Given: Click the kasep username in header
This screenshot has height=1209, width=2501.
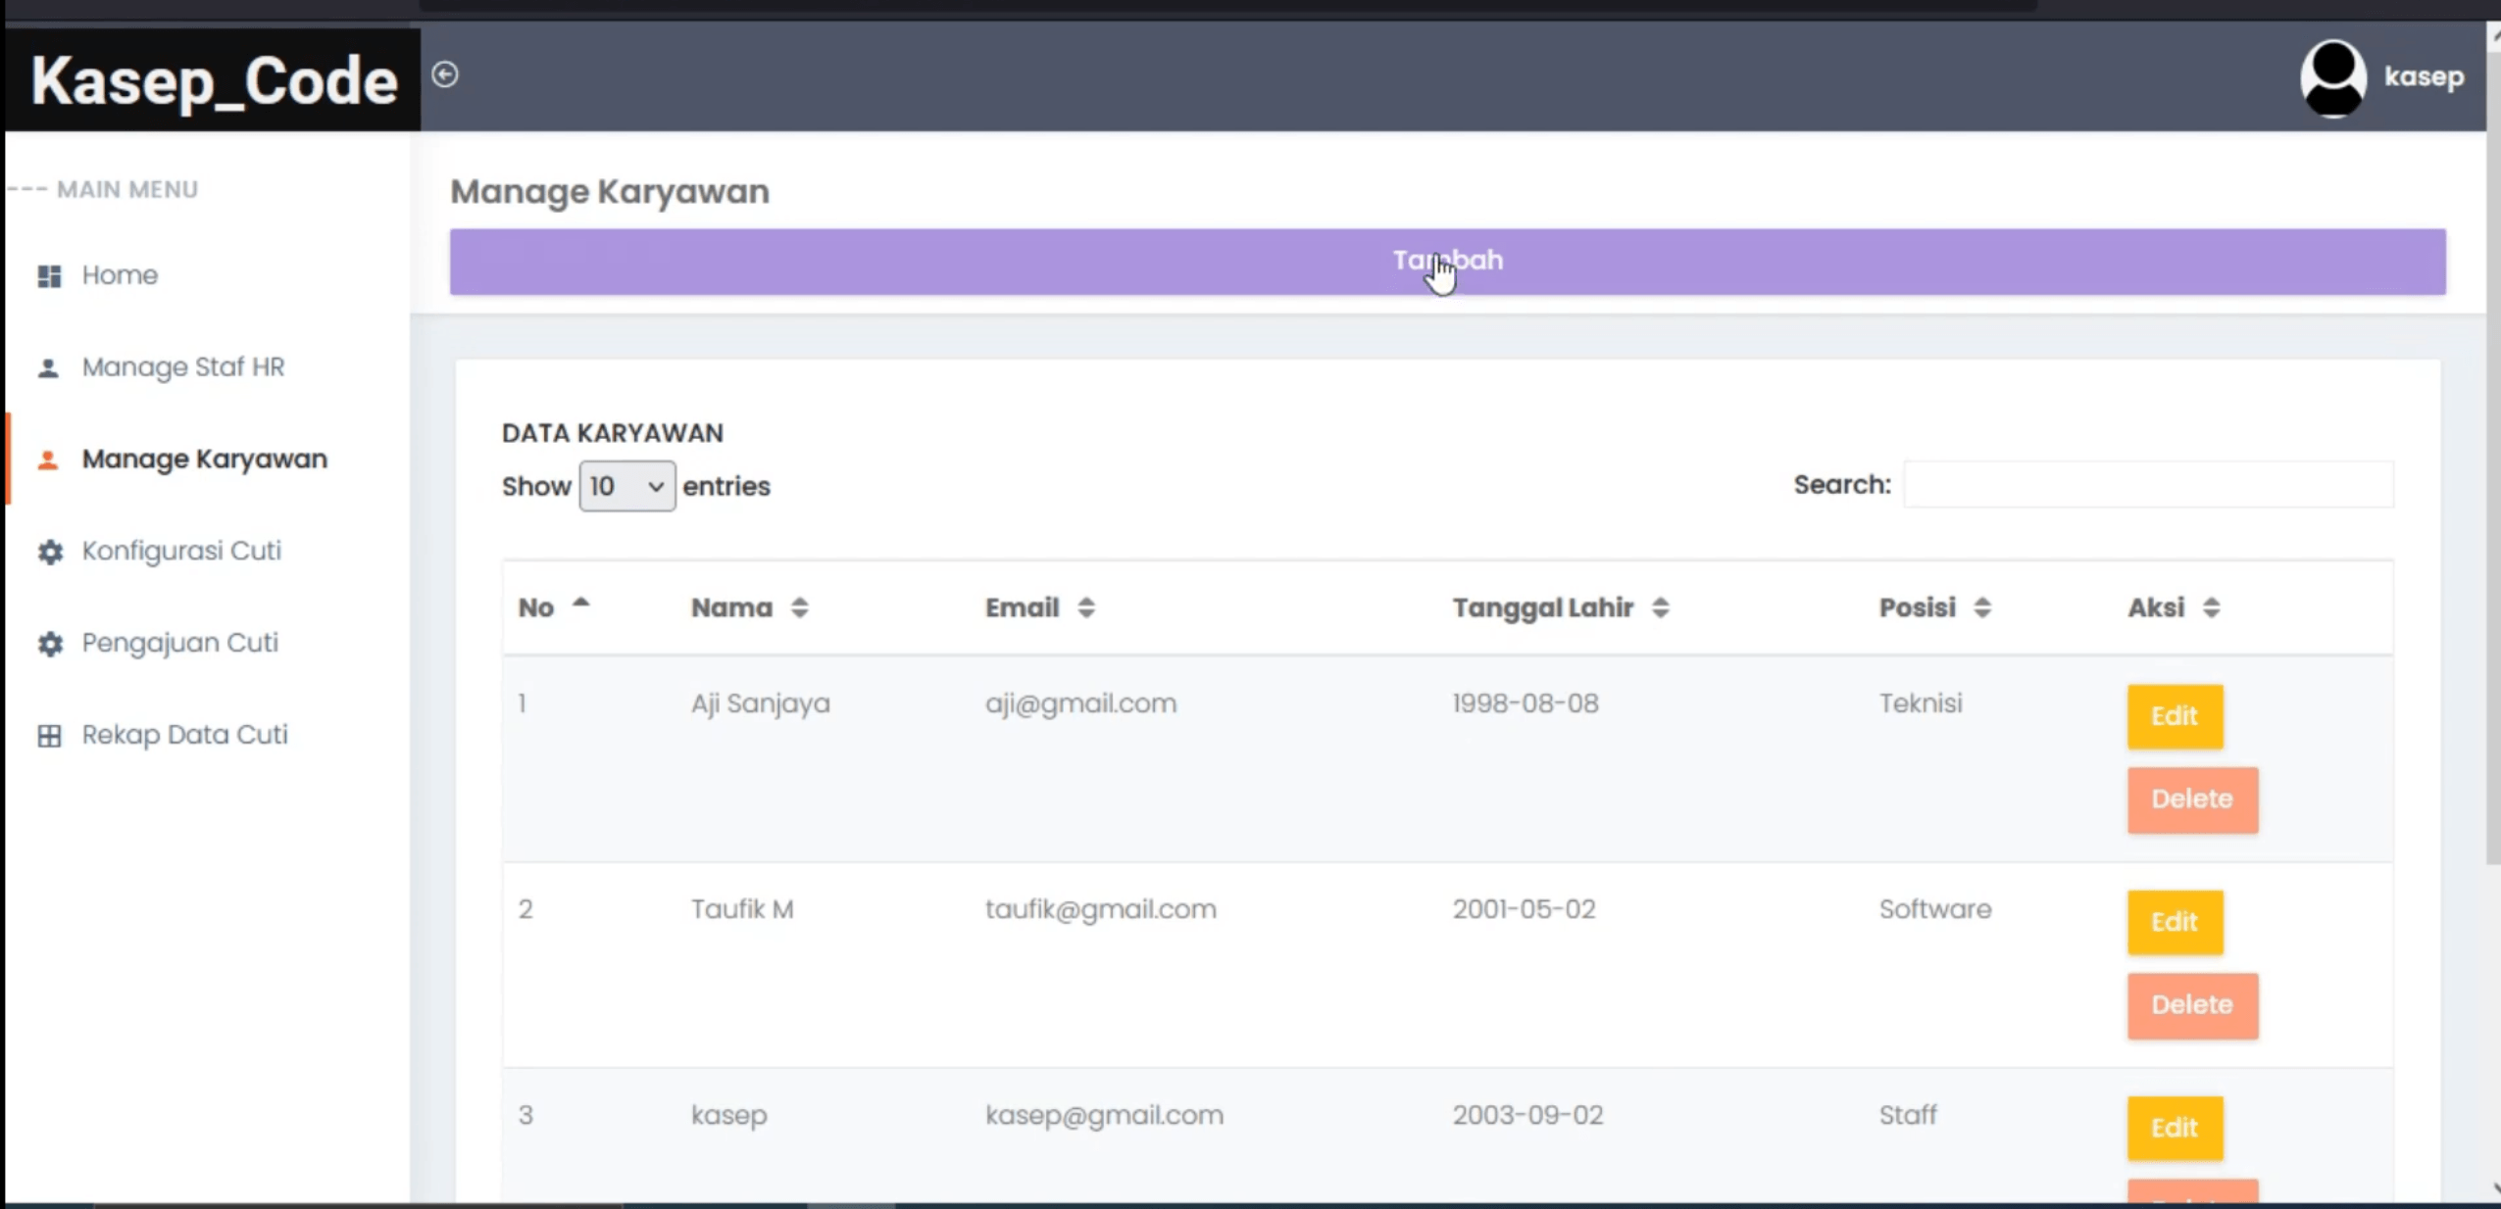Looking at the screenshot, I should [2424, 76].
